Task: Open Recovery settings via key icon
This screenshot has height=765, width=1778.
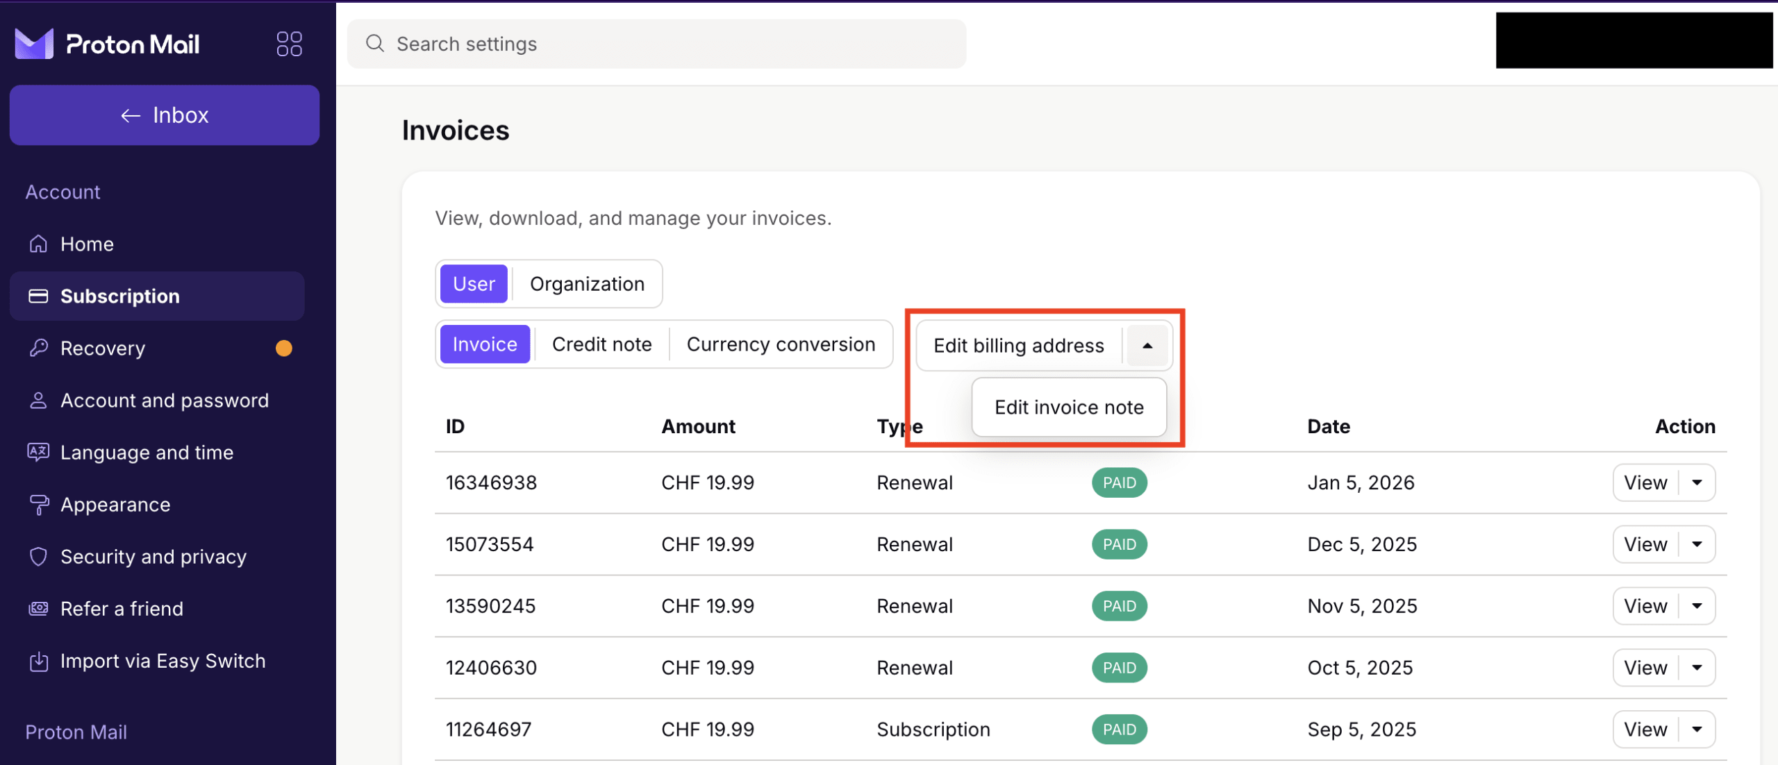Action: click(38, 348)
